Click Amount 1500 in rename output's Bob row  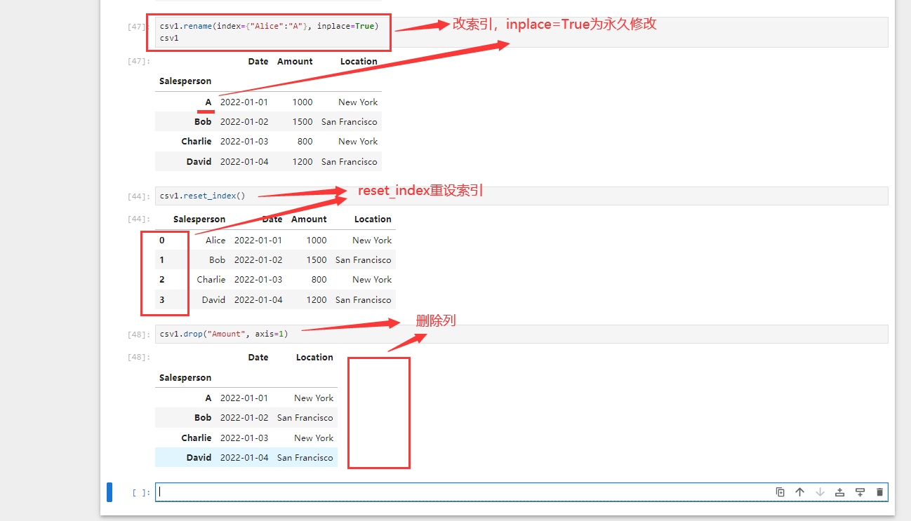point(302,121)
